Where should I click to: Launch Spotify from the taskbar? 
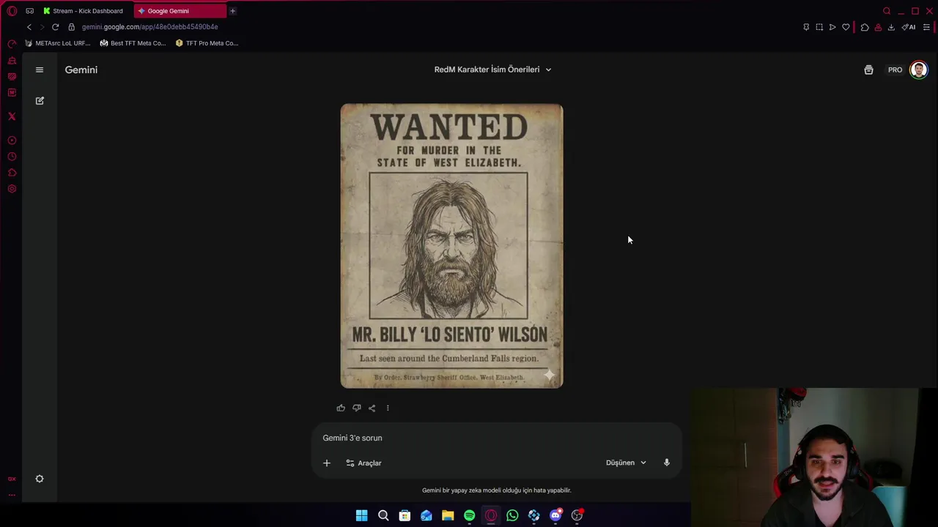click(x=469, y=515)
